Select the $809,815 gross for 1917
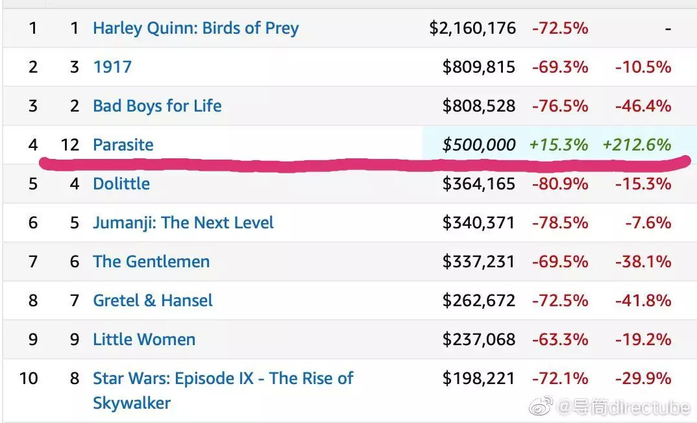Image resolution: width=697 pixels, height=423 pixels. pos(478,67)
